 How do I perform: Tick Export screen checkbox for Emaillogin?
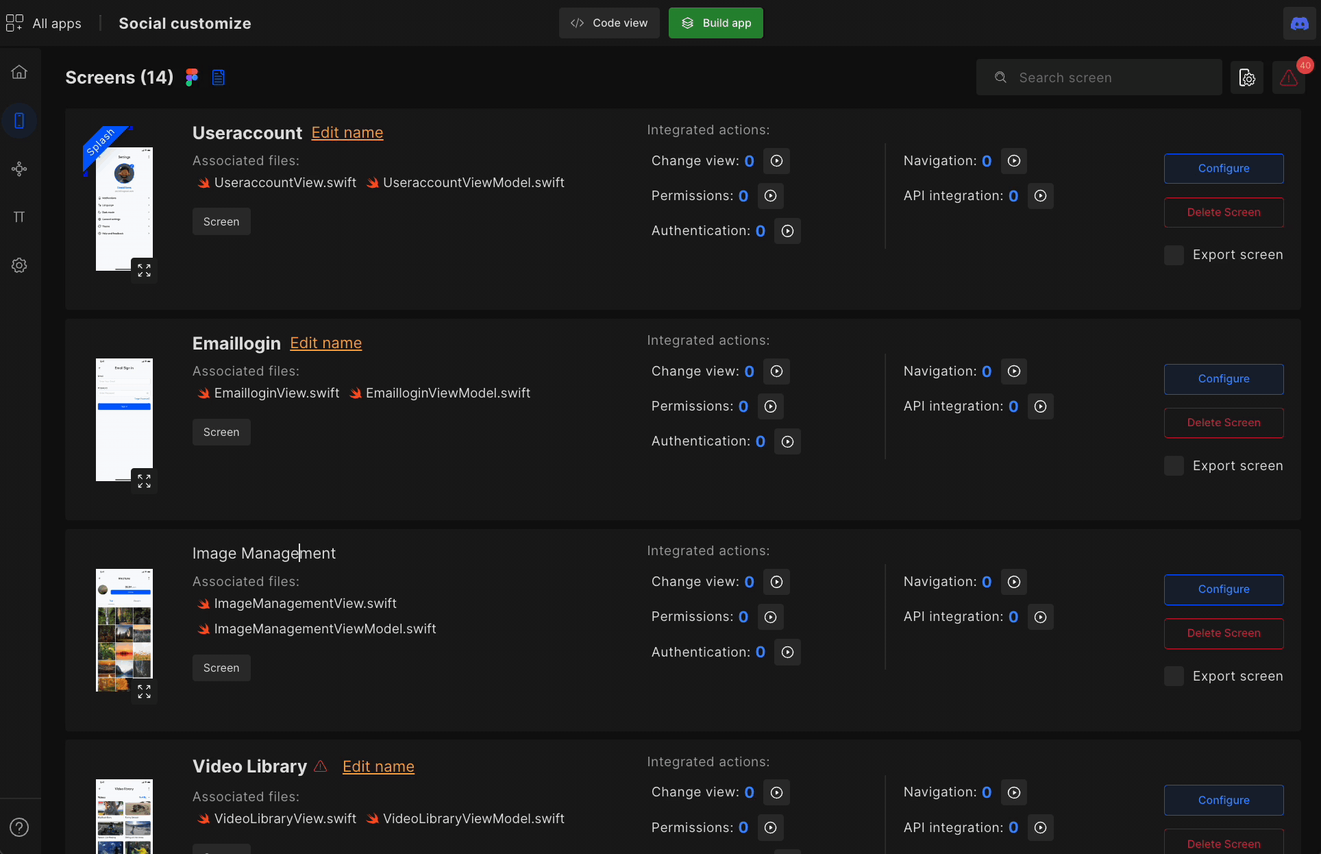pos(1174,466)
